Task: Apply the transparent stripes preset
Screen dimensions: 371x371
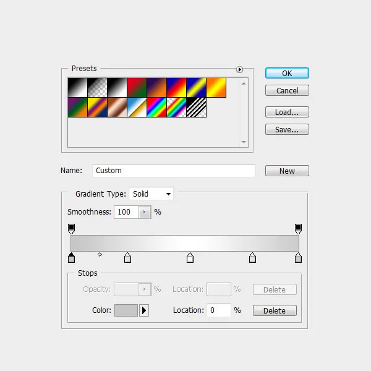Action: [197, 108]
